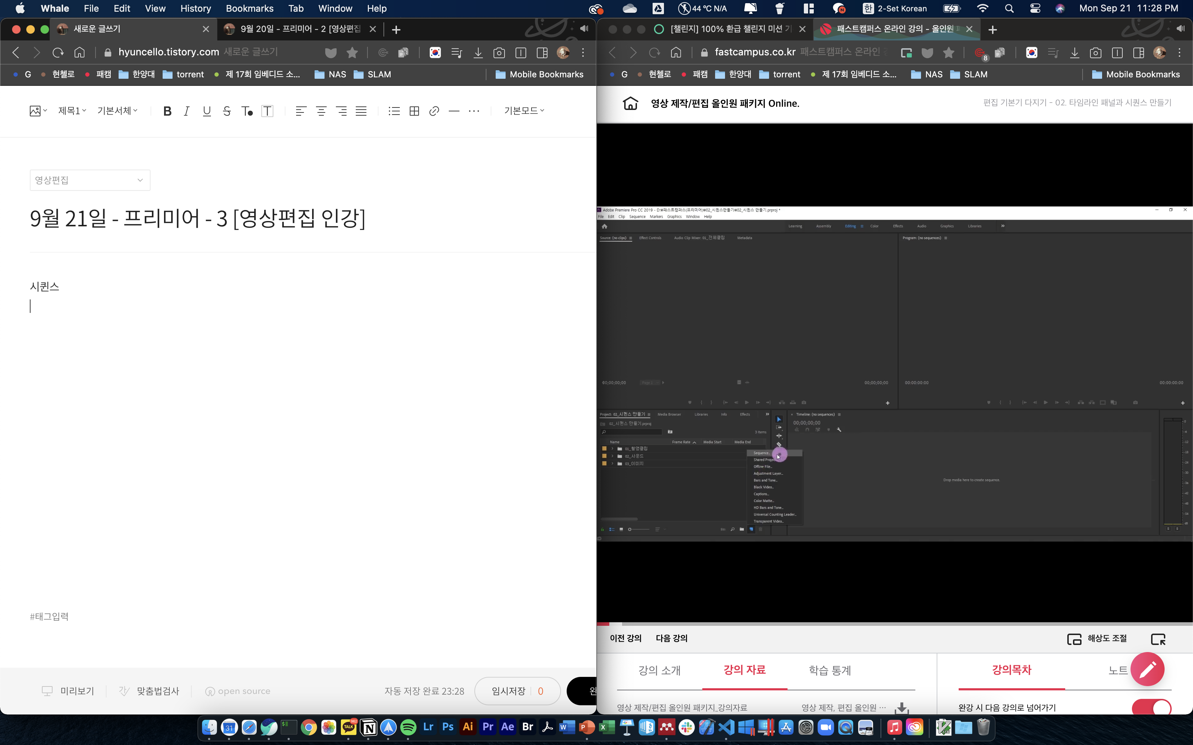This screenshot has width=1193, height=745.
Task: Toggle bold formatting in editor toolbar
Action: (x=167, y=111)
